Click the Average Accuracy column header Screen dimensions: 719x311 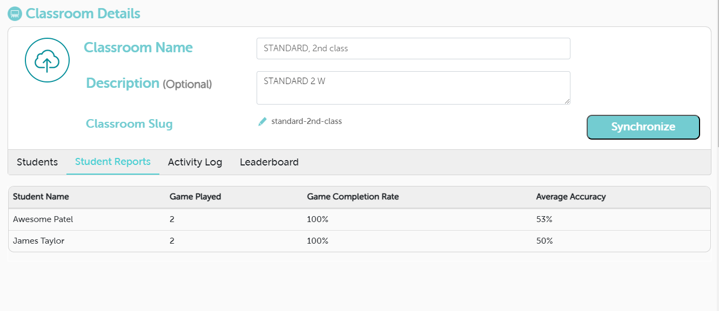point(570,197)
